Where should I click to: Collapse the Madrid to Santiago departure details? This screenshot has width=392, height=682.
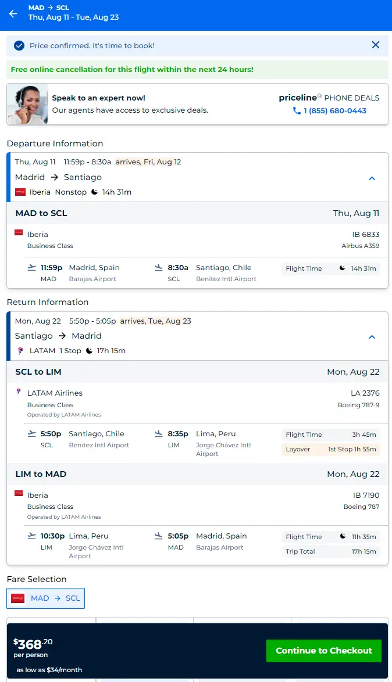coord(372,178)
